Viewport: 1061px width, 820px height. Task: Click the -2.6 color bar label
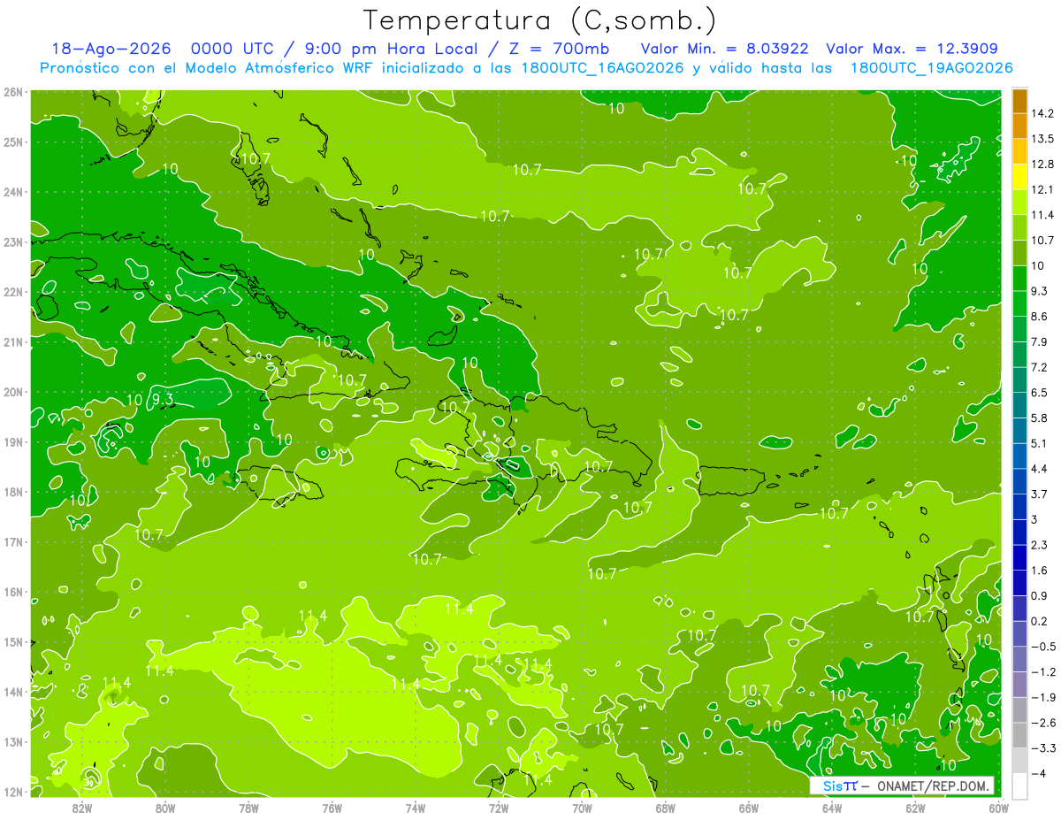click(x=1043, y=723)
